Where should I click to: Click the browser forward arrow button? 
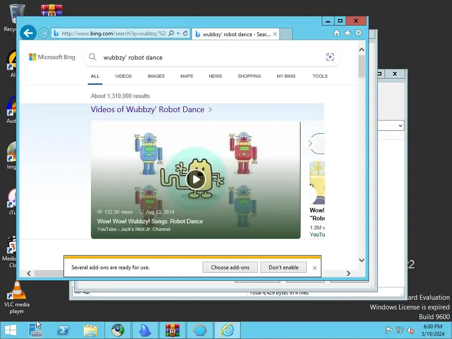coord(44,33)
